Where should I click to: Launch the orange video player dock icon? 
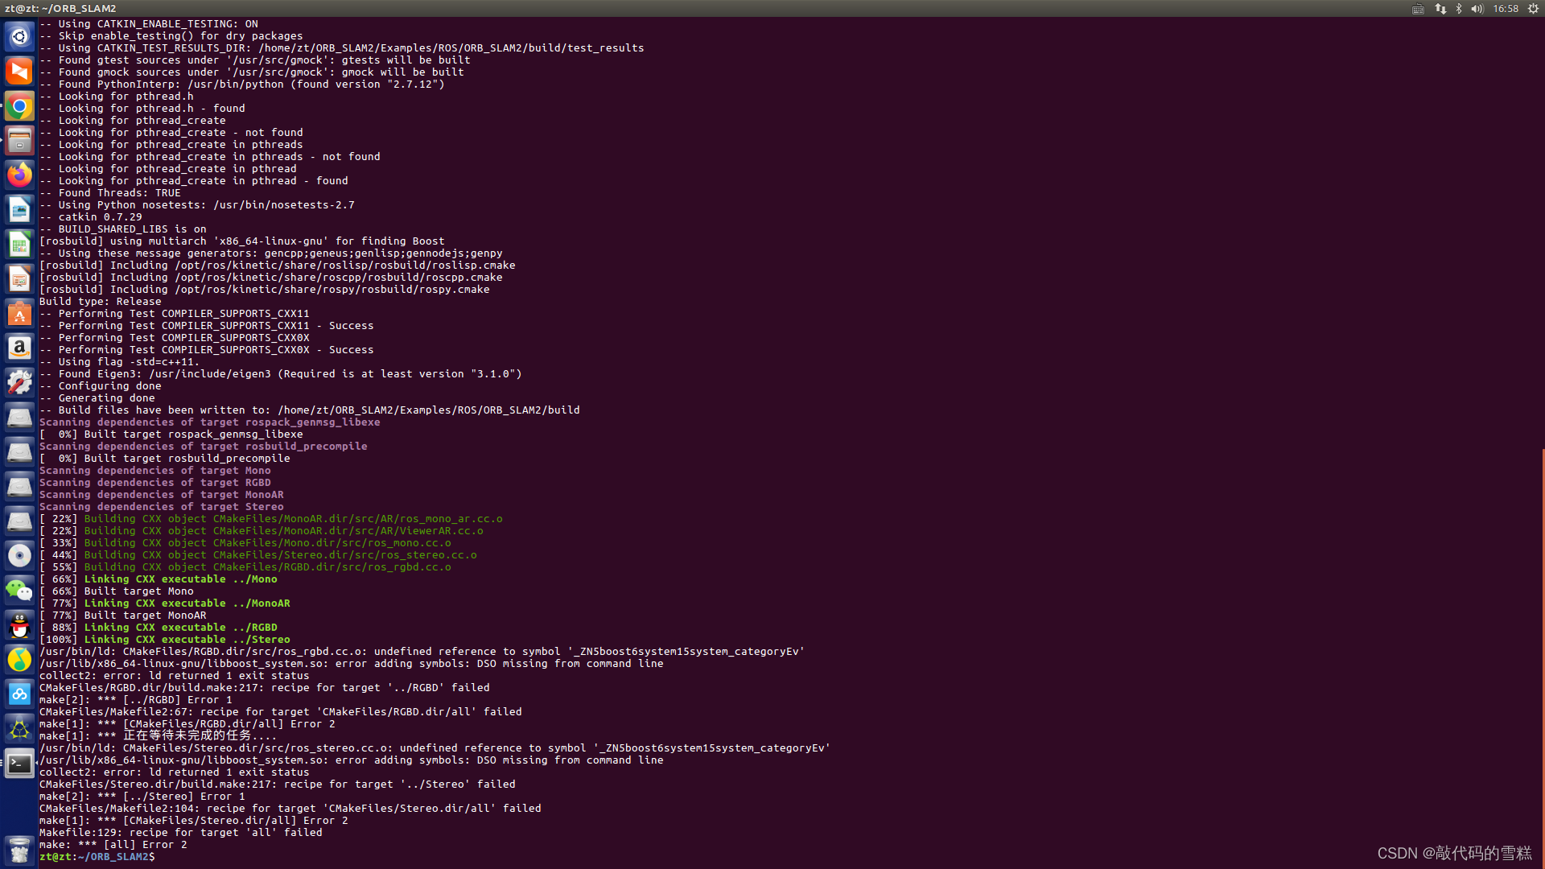tap(19, 72)
